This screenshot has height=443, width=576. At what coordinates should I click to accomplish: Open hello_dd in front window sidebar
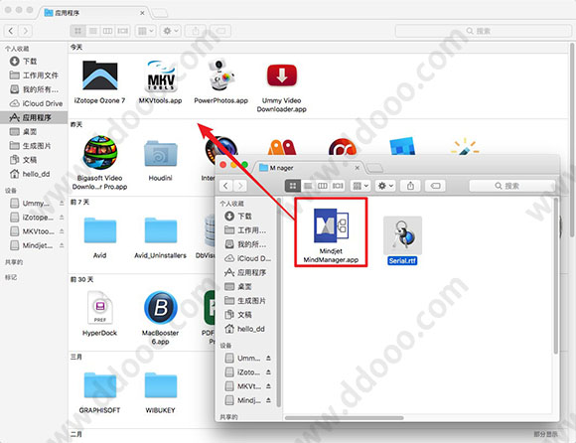pyautogui.click(x=244, y=329)
